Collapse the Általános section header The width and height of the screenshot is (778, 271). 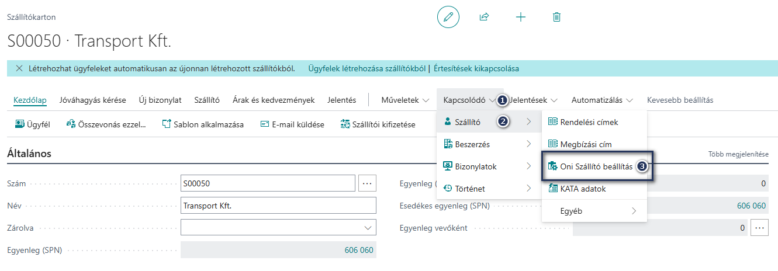[29, 154]
